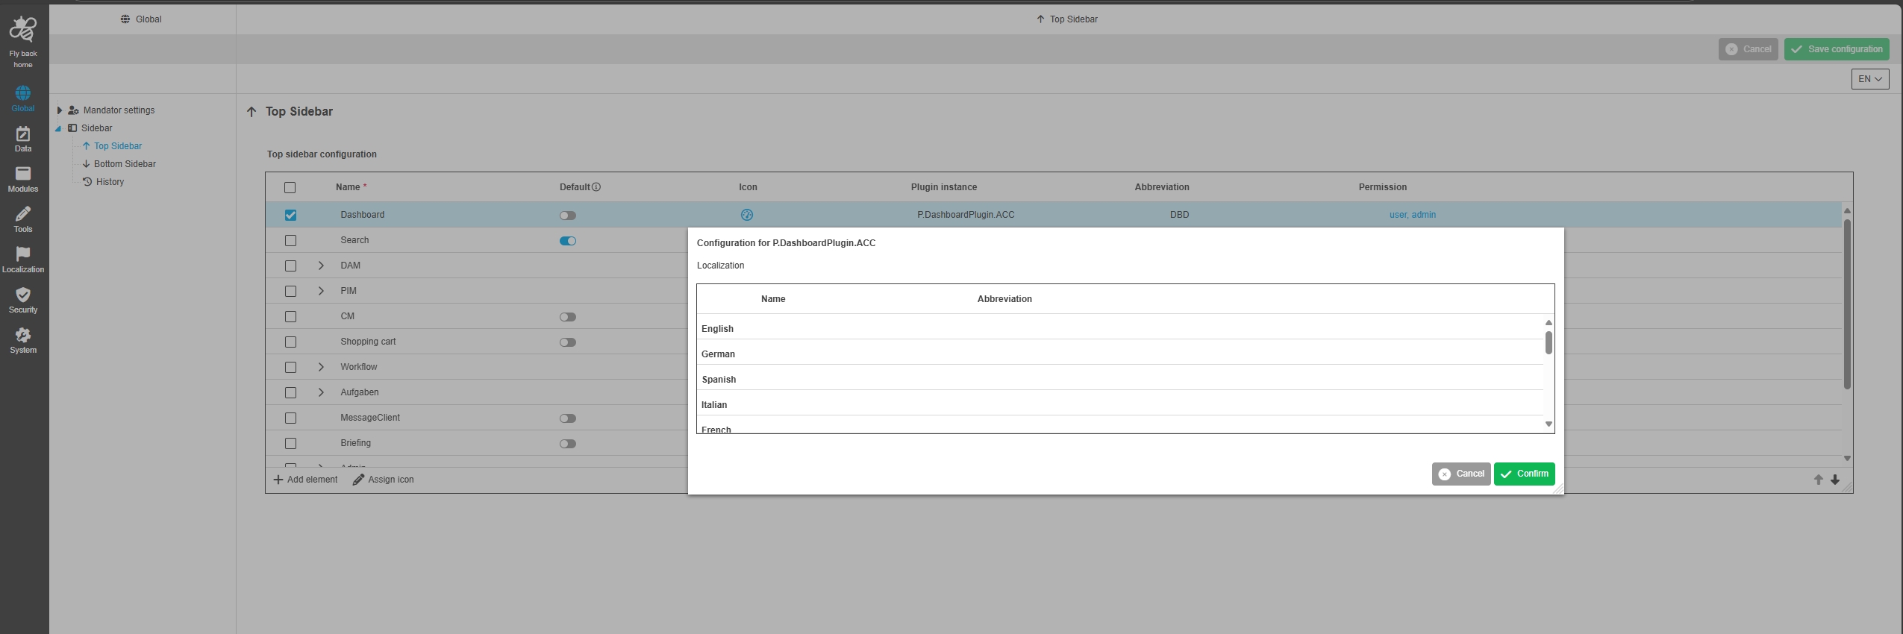Disable the Search default toggle
The height and width of the screenshot is (634, 1903).
568,241
